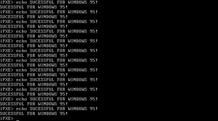The width and height of the screenshot is (218, 121).
Task: Click the topmost SUCESSFUL FOR WINDOWS 95! output line
Action: tap(34, 7)
